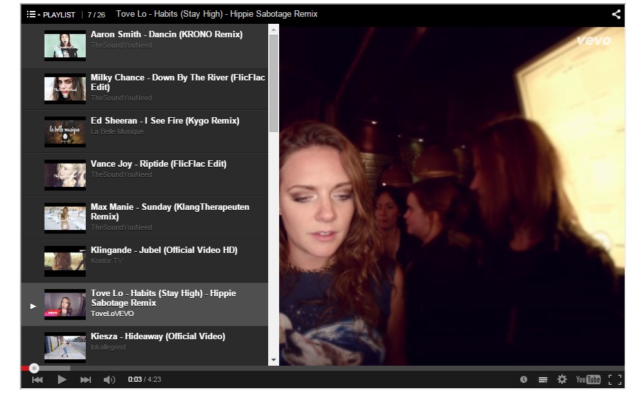The width and height of the screenshot is (644, 394).
Task: Click the video frame to play
Action: (x=452, y=196)
